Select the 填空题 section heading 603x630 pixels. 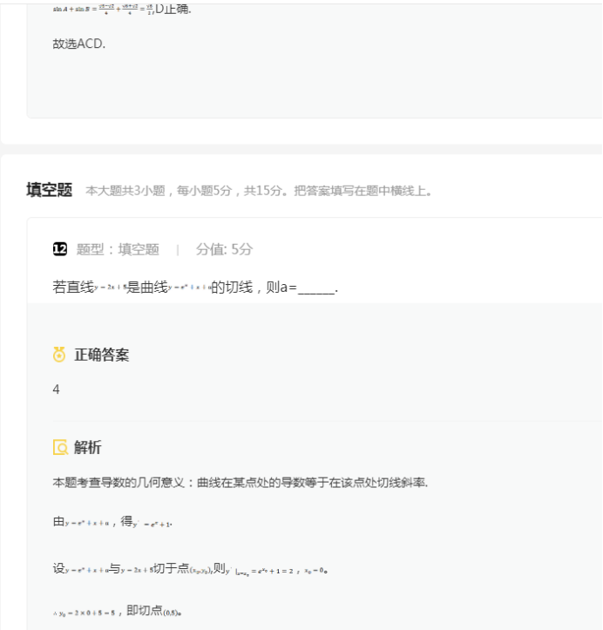[x=50, y=191]
